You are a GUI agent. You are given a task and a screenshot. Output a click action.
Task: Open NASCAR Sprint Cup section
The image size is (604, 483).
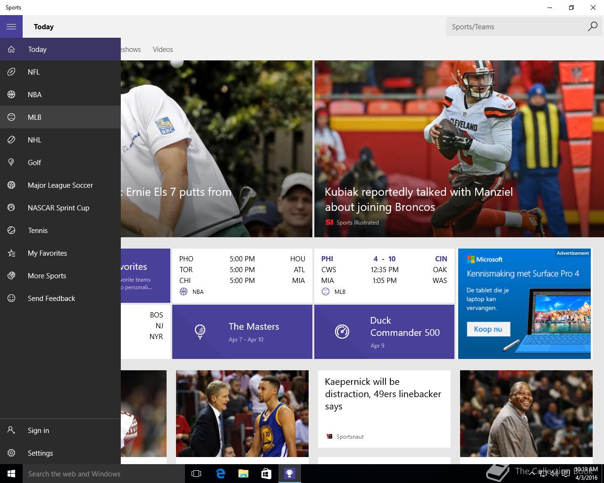click(x=60, y=208)
